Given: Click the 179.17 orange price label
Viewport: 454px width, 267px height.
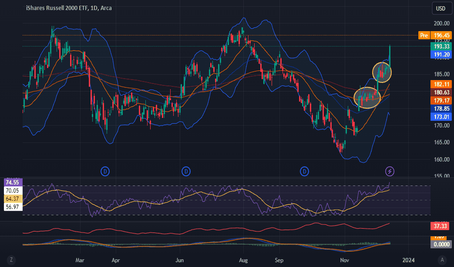Looking at the screenshot, I should pos(441,100).
